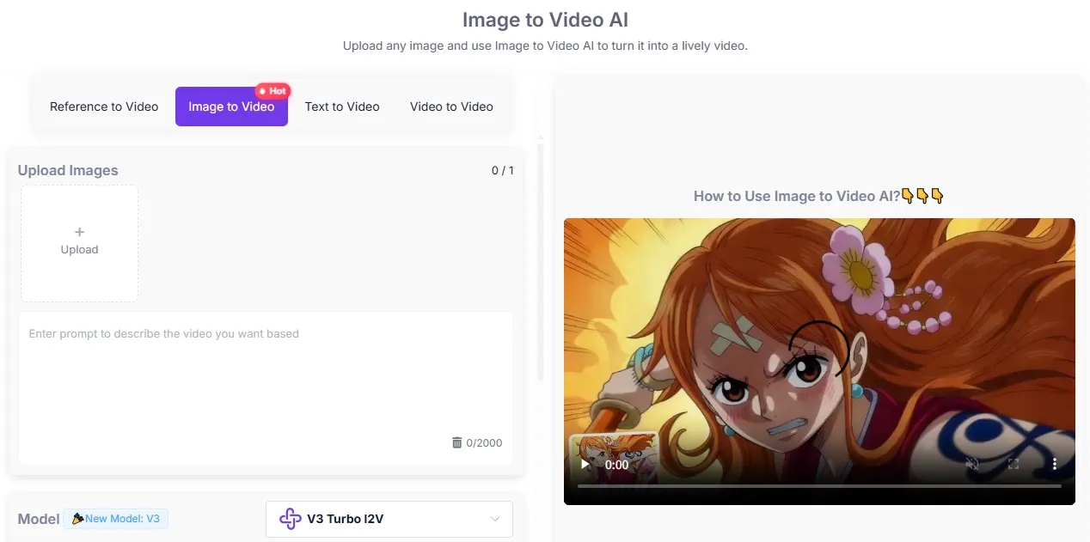This screenshot has width=1090, height=542.
Task: Select the Image to Video tab
Action: [231, 107]
